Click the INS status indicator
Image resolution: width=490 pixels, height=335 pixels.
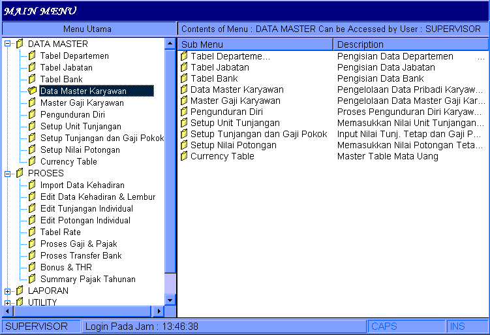(468, 327)
